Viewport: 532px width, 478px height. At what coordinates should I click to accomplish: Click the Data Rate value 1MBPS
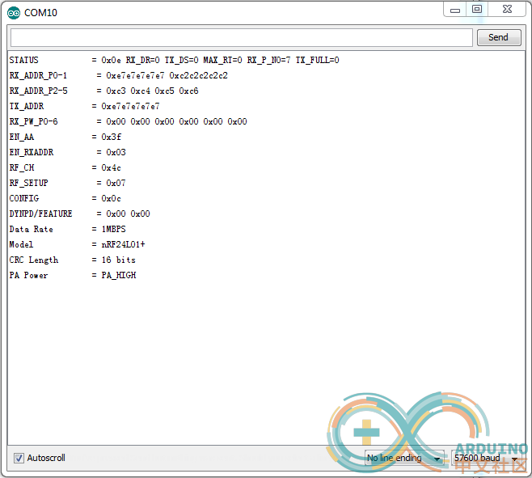click(x=113, y=229)
